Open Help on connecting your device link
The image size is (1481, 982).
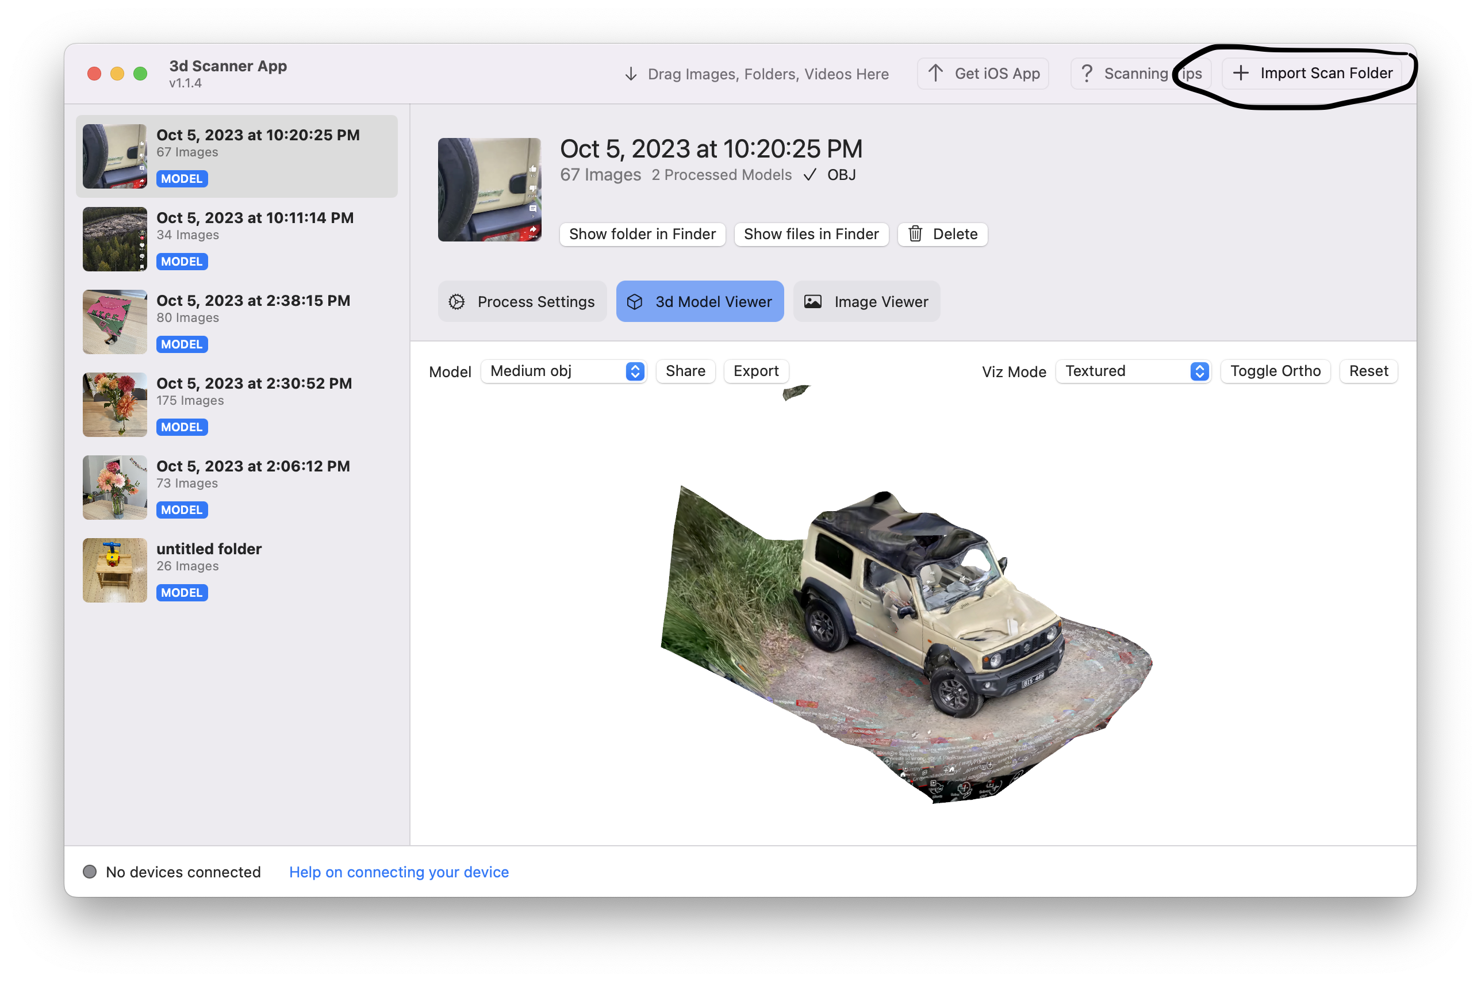(x=398, y=872)
